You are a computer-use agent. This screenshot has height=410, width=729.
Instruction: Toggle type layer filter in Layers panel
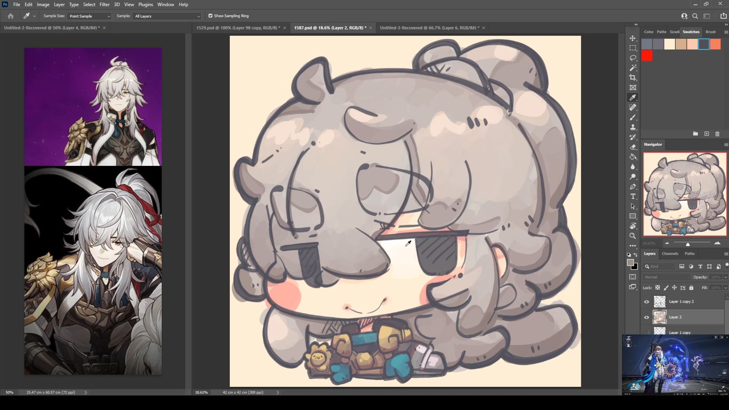[700, 266]
